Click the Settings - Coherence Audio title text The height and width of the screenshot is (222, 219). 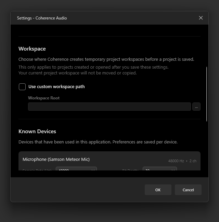pyautogui.click(x=42, y=18)
